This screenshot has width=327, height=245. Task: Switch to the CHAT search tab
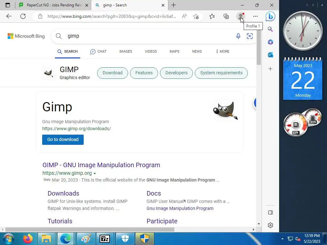pos(98,51)
